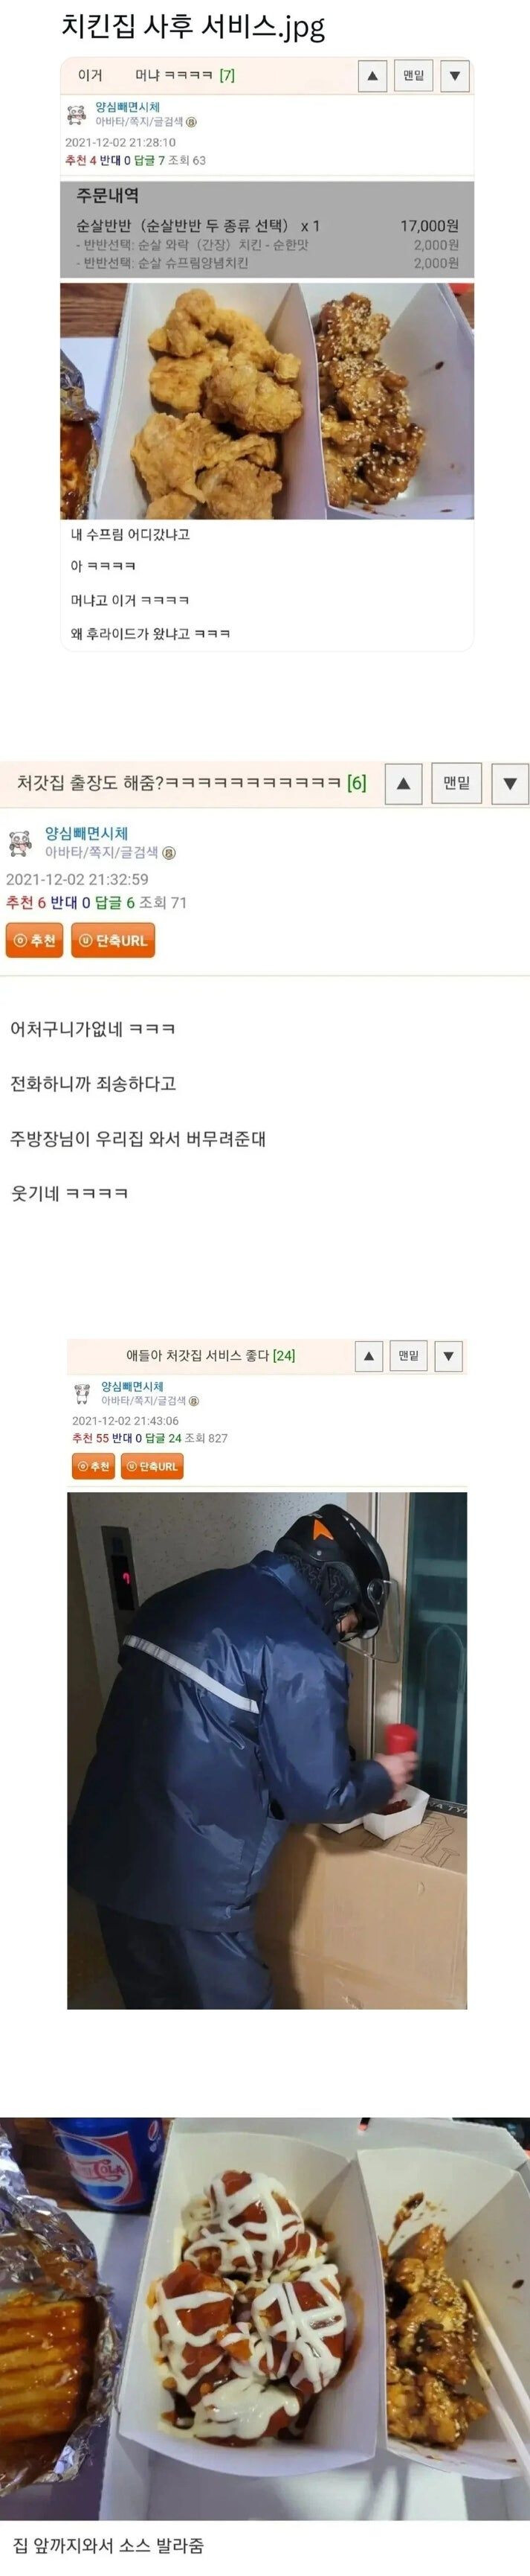Screen dimensions: 530x2576
Task: Click the down arrow in the third post header
Action: point(449,1356)
